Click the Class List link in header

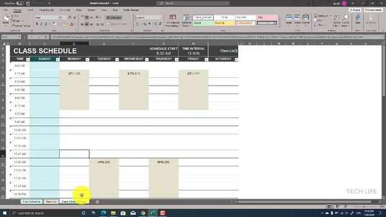pyautogui.click(x=229, y=51)
